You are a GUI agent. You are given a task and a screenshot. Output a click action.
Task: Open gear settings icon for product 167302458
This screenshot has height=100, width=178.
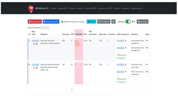[34, 44]
